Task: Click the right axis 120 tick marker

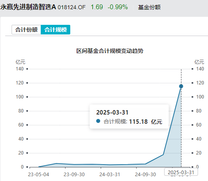Action: pos(192,83)
